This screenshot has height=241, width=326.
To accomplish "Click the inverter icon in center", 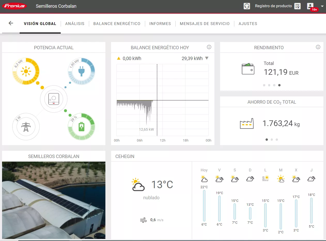I will 54,99.
